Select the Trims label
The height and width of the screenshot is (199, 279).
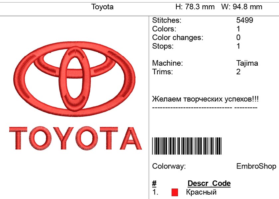tap(162, 72)
